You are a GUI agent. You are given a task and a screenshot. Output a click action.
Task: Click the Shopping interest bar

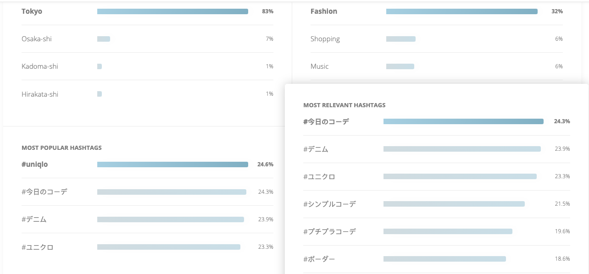pyautogui.click(x=401, y=39)
